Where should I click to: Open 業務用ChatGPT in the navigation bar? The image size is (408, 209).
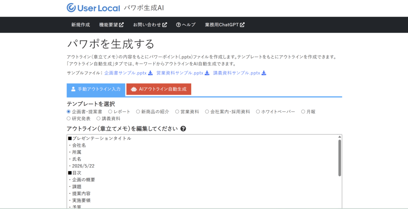point(225,25)
